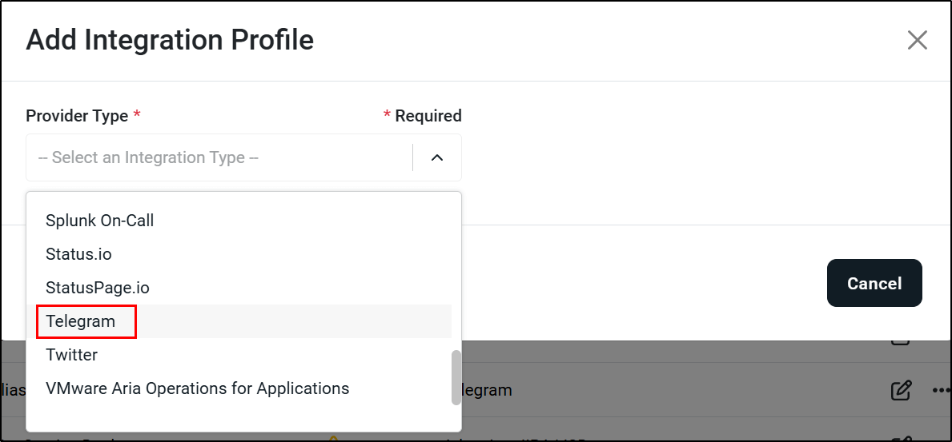This screenshot has width=952, height=442.
Task: Click the edit pencil icon behind the dialog
Action: click(901, 391)
